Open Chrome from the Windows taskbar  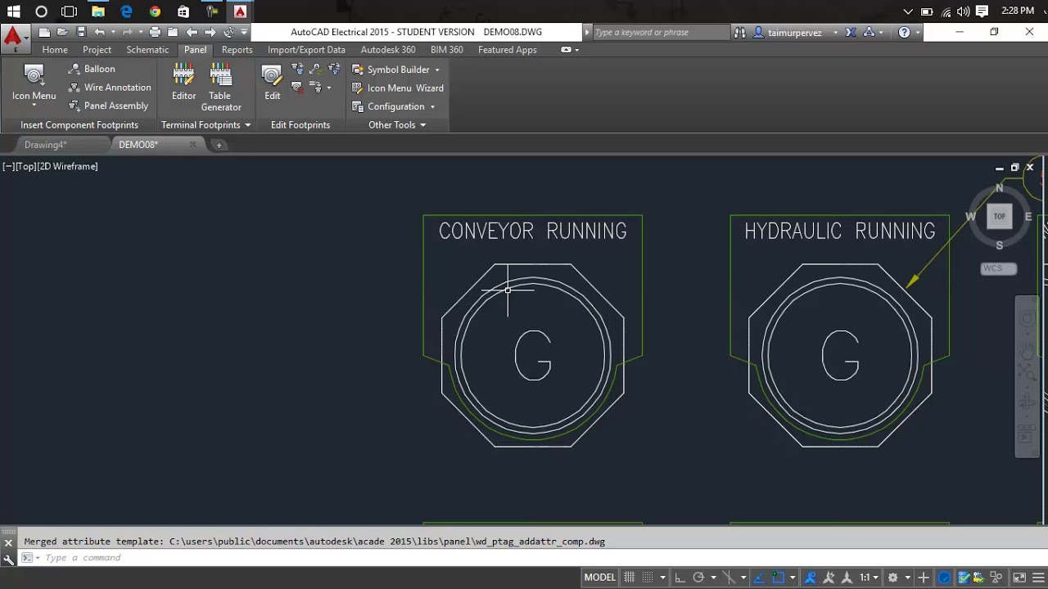[x=155, y=11]
